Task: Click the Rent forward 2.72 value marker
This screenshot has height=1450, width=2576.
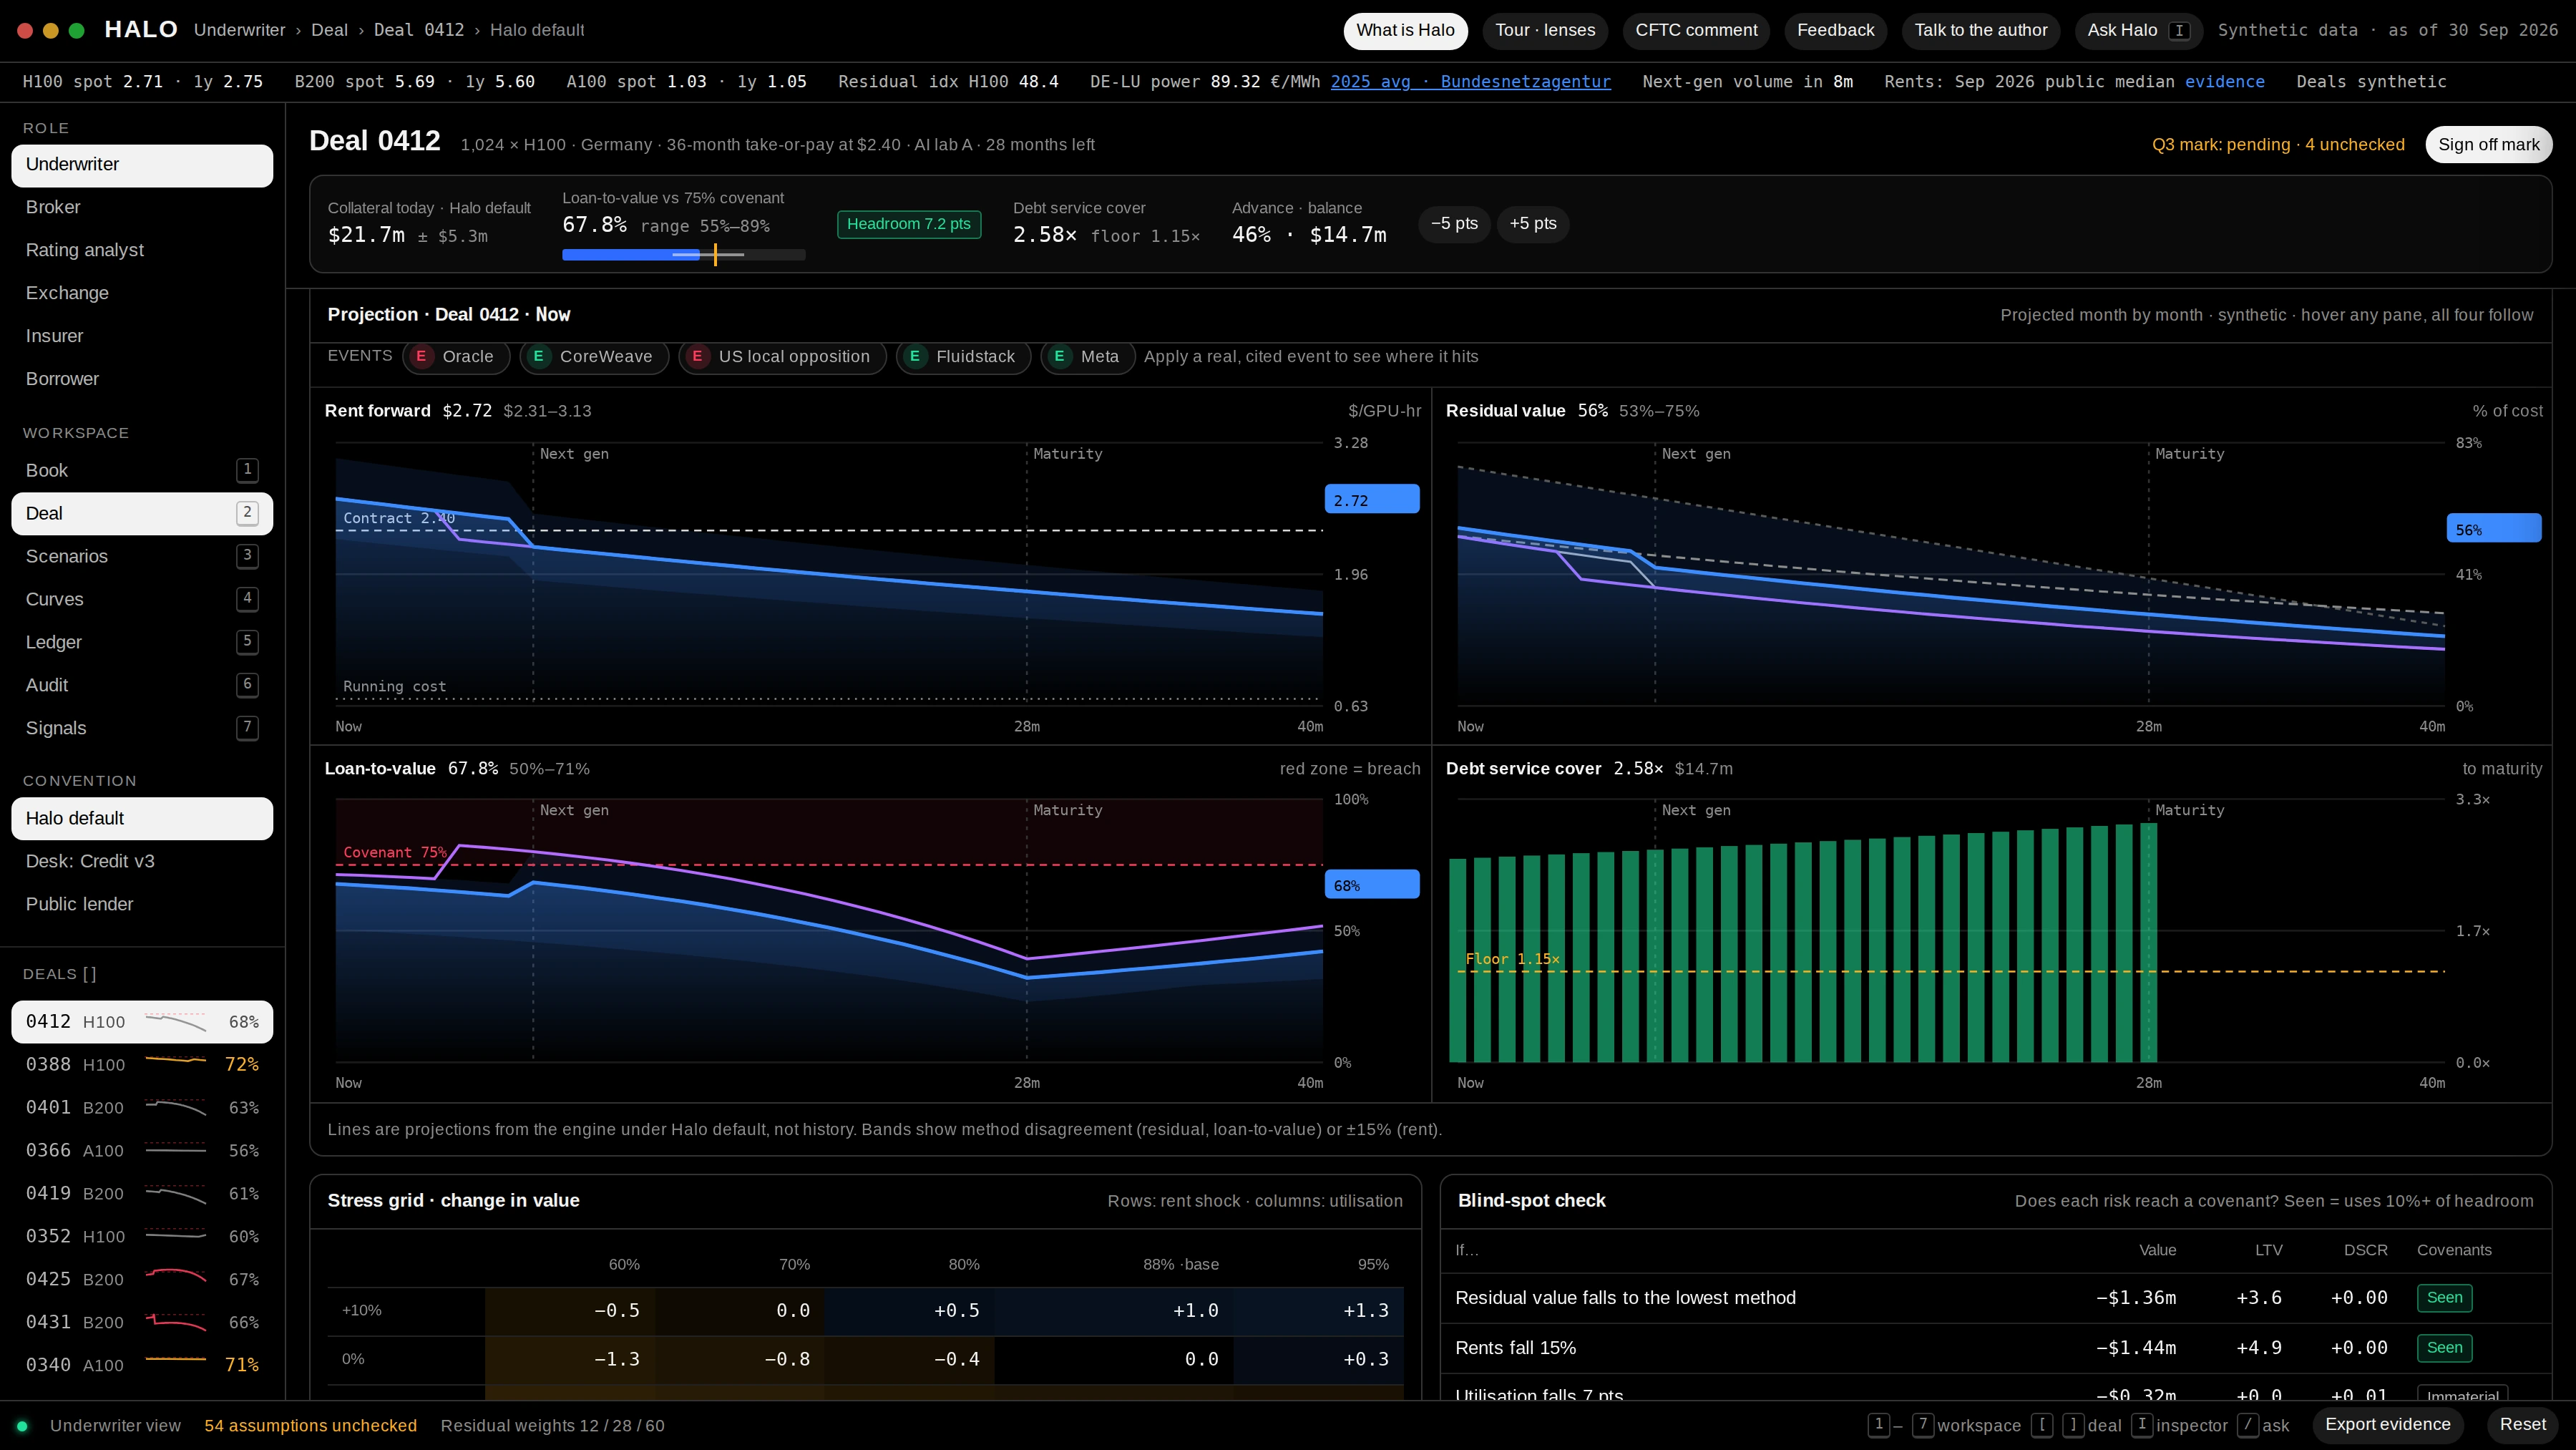Action: point(1371,500)
